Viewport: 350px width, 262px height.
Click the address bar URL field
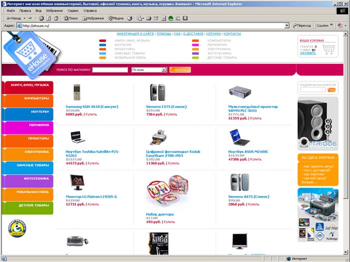153,26
